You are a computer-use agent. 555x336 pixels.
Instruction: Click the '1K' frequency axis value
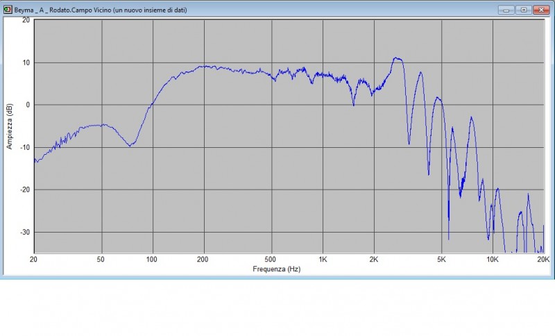(x=323, y=260)
